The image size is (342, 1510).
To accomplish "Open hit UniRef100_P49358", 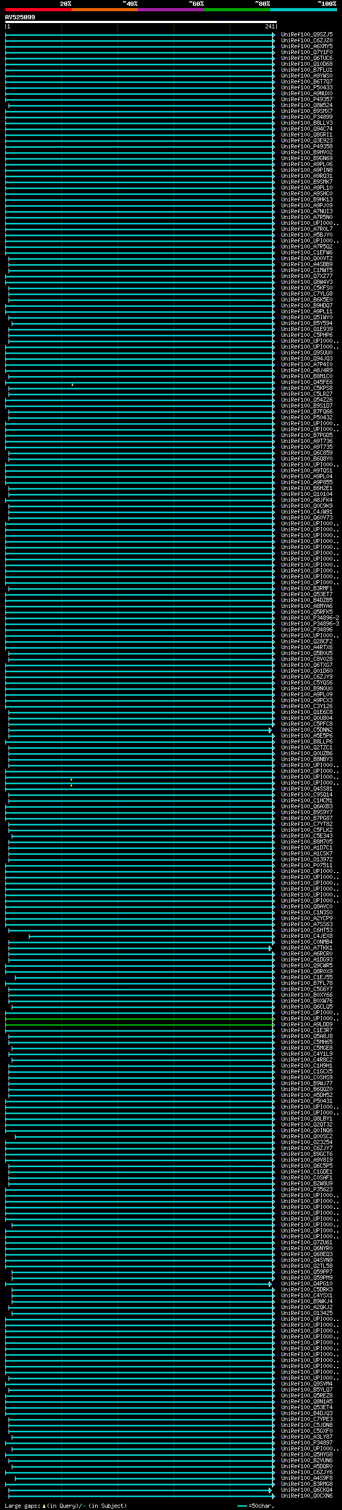I will pos(307,147).
